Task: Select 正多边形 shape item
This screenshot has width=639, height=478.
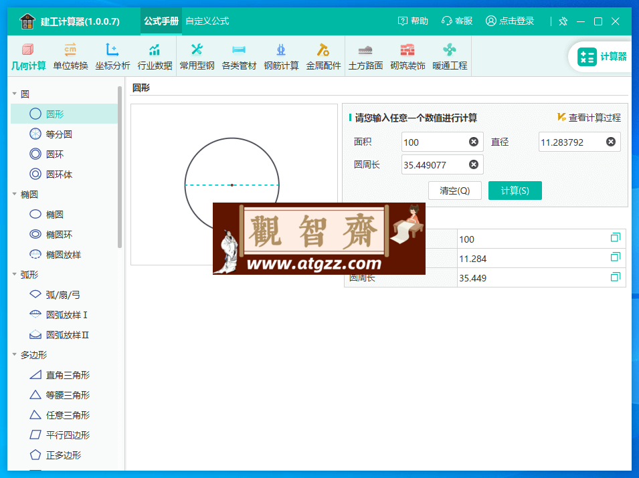Action: (x=64, y=455)
